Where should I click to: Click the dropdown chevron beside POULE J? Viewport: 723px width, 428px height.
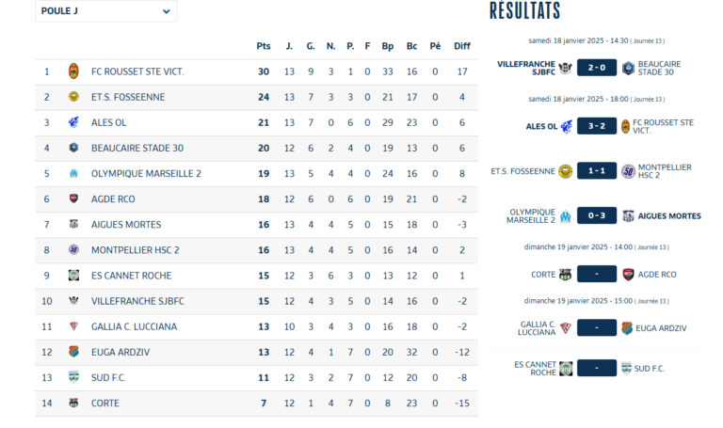[166, 11]
